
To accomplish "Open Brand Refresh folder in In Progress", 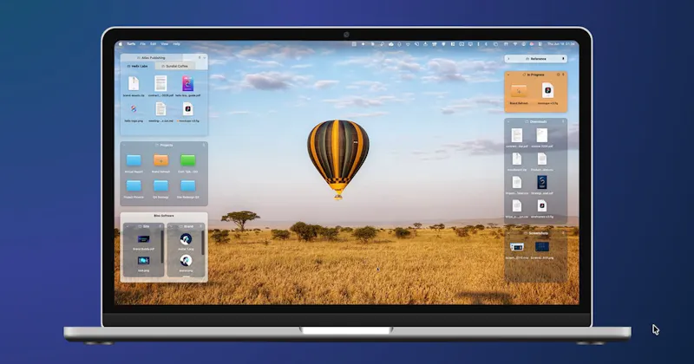I will [x=519, y=91].
